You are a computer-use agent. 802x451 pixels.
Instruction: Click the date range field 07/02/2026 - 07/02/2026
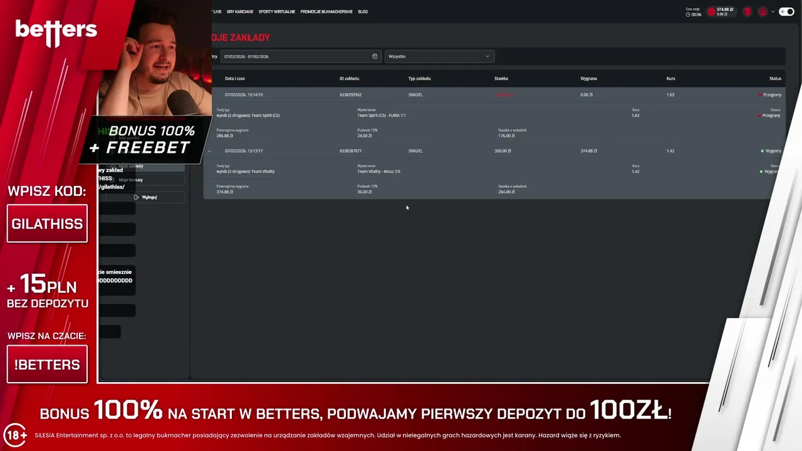pyautogui.click(x=300, y=56)
